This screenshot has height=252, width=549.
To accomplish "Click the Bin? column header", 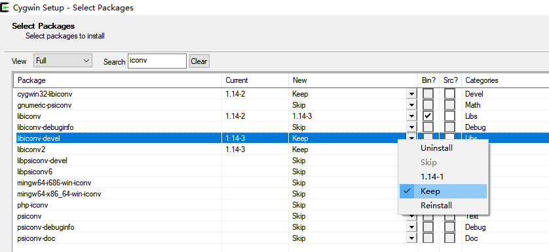I will [x=428, y=80].
